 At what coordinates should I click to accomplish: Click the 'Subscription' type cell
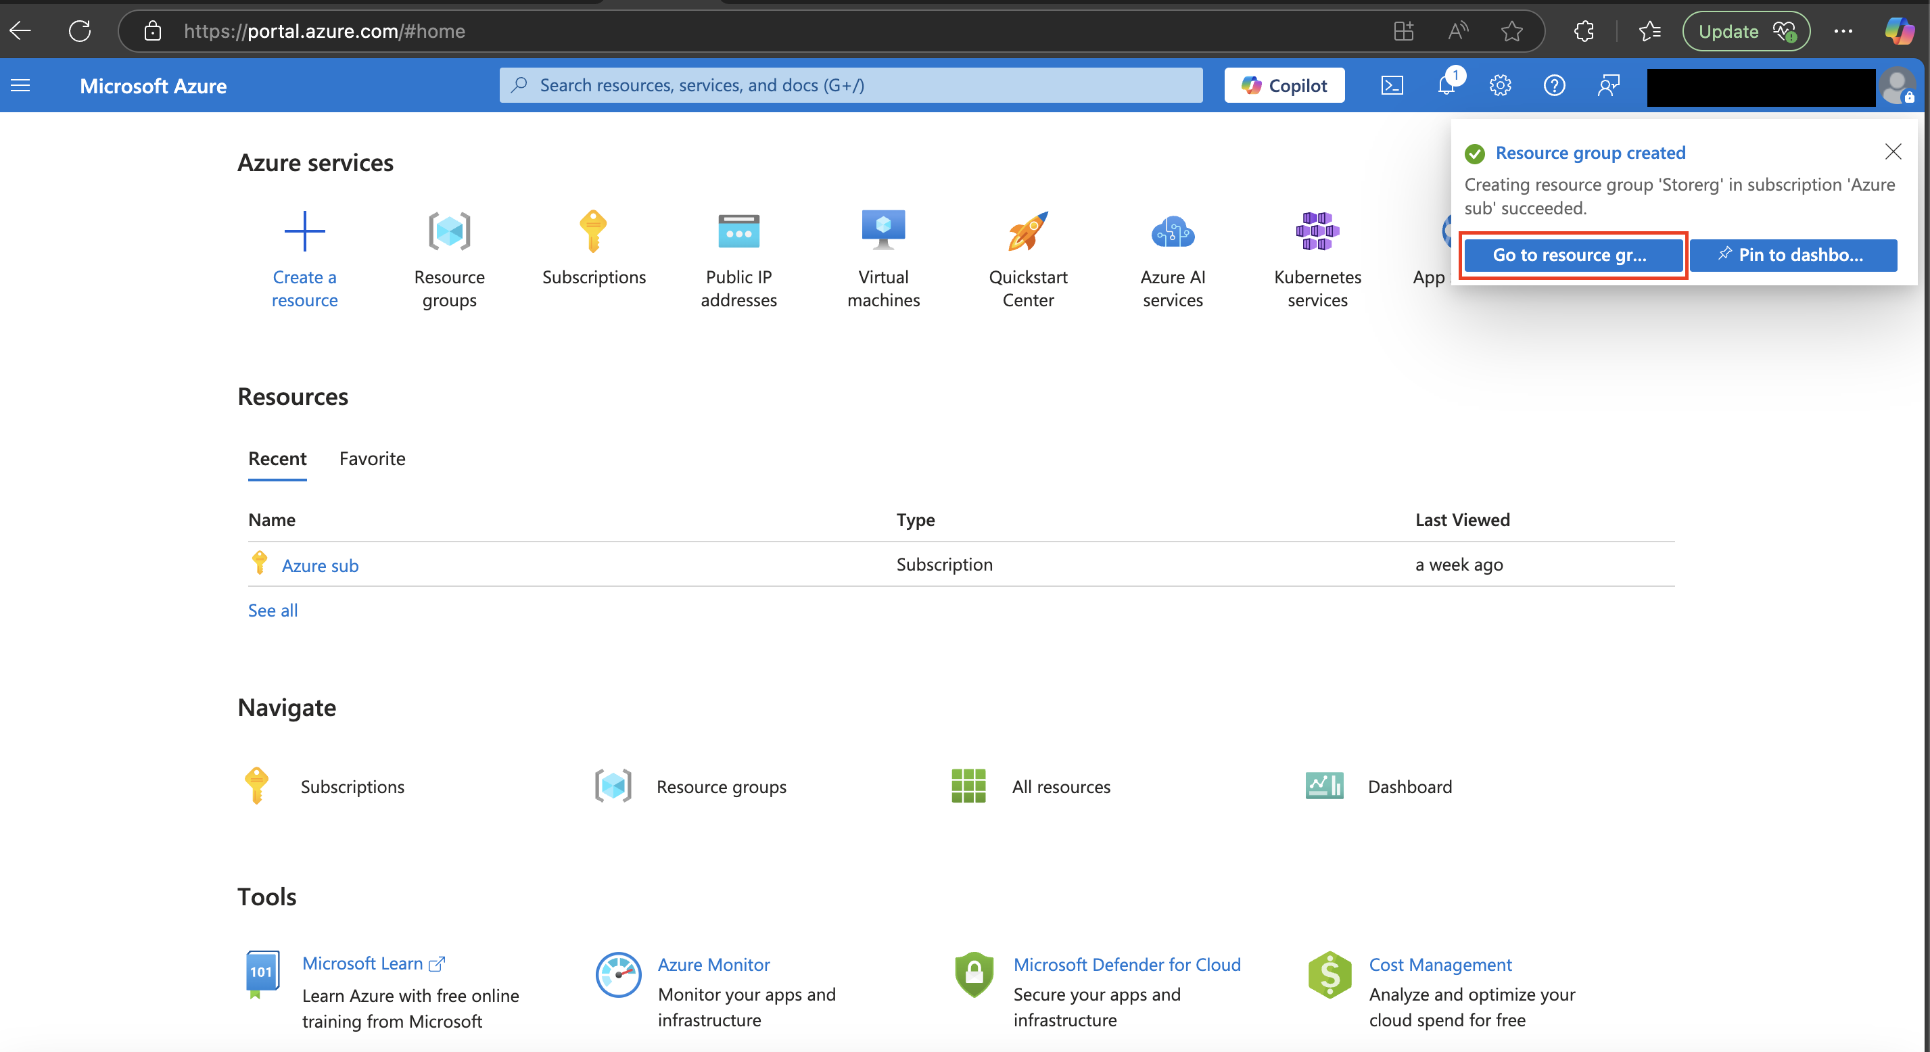coord(944,565)
